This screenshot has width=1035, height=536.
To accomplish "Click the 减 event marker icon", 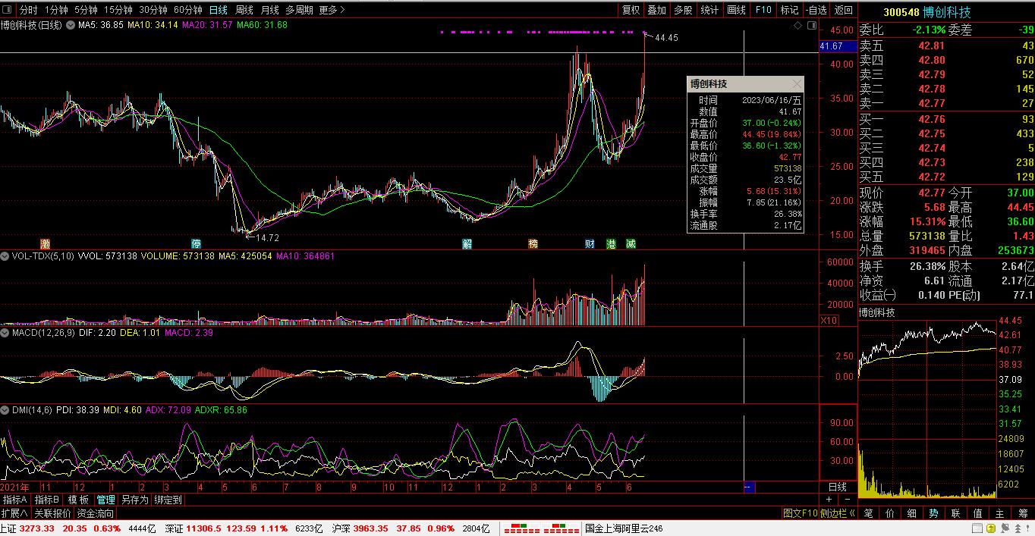I will [x=631, y=244].
